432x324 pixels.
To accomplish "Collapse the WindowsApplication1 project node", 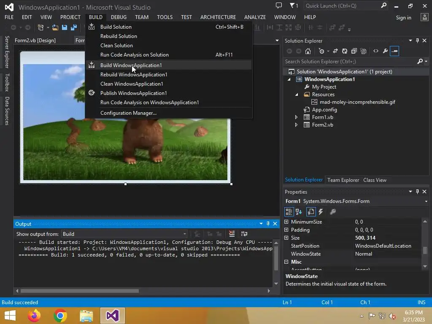I will coord(289,79).
